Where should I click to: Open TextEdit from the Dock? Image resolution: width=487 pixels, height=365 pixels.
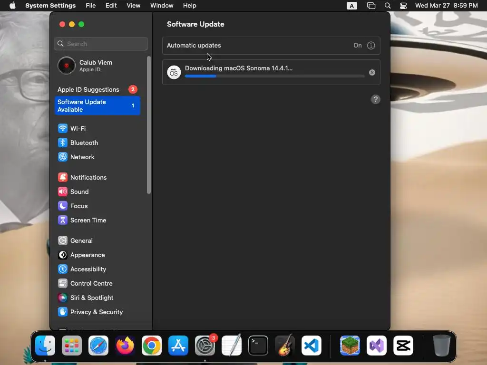pos(232,346)
